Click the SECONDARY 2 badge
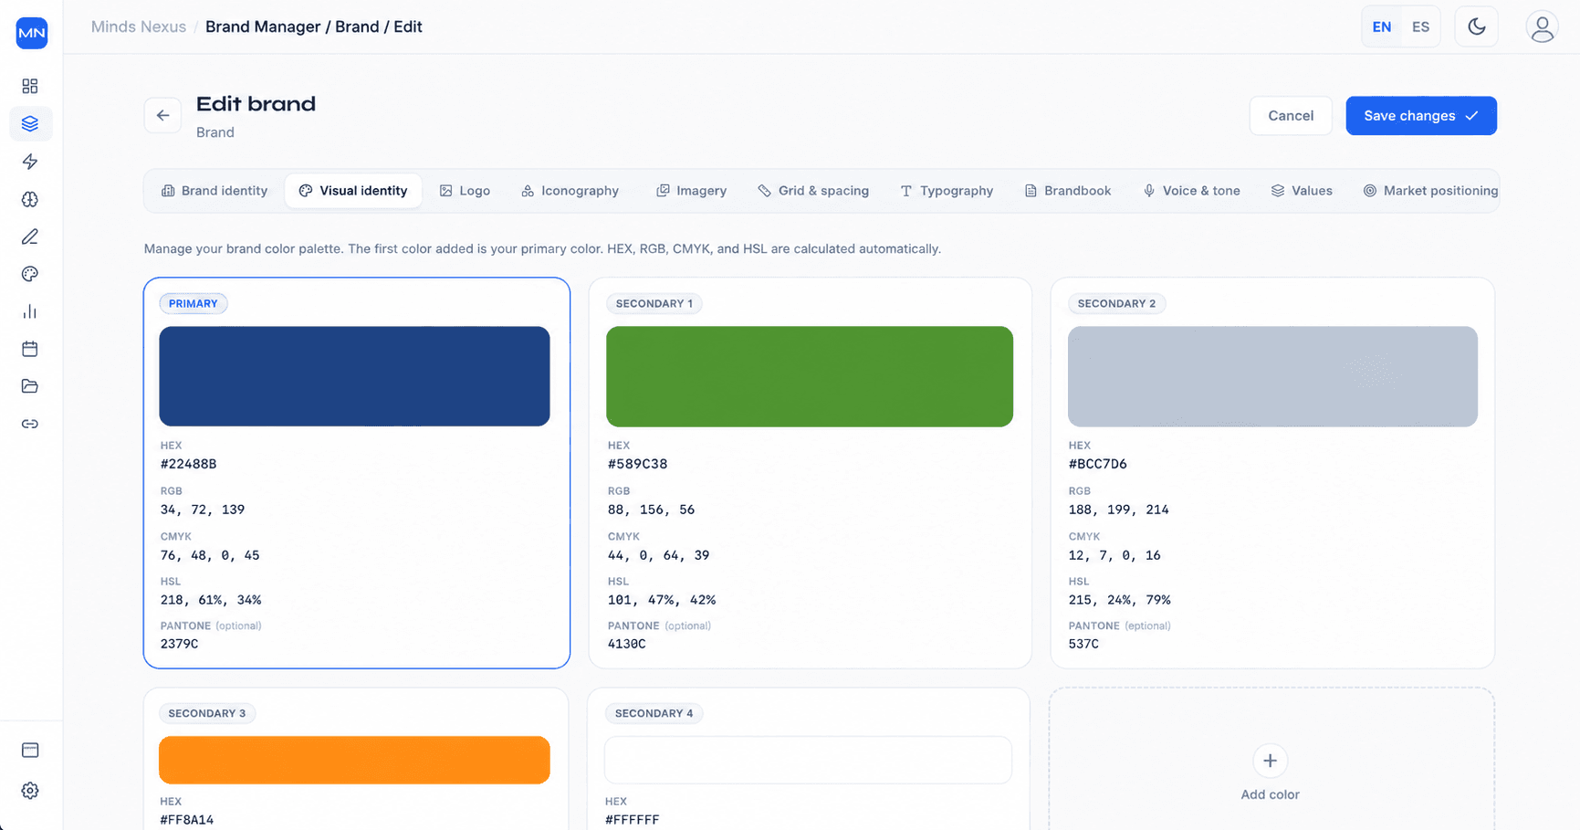Image resolution: width=1580 pixels, height=830 pixels. click(1116, 303)
